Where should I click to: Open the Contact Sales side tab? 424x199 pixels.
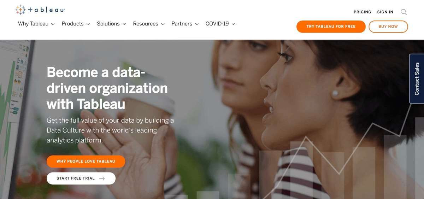tap(417, 78)
